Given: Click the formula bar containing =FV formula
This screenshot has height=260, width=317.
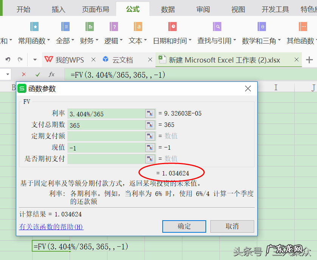Looking at the screenshot, I should (191, 75).
